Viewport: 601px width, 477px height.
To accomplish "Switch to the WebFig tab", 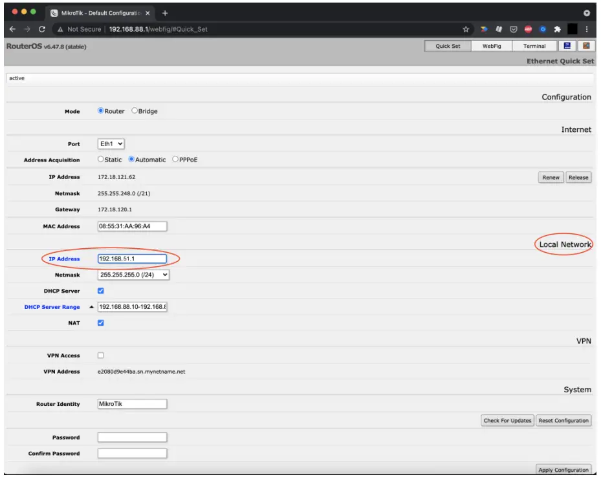I will tap(492, 46).
